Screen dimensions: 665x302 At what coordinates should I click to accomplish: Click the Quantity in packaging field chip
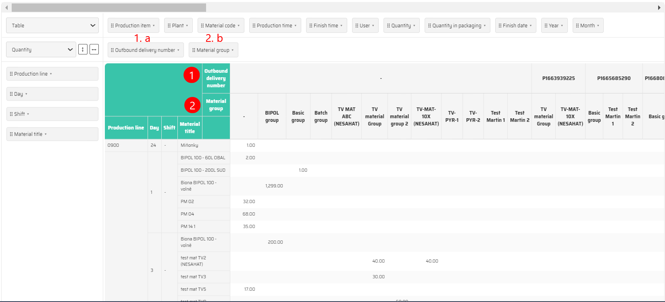457,26
